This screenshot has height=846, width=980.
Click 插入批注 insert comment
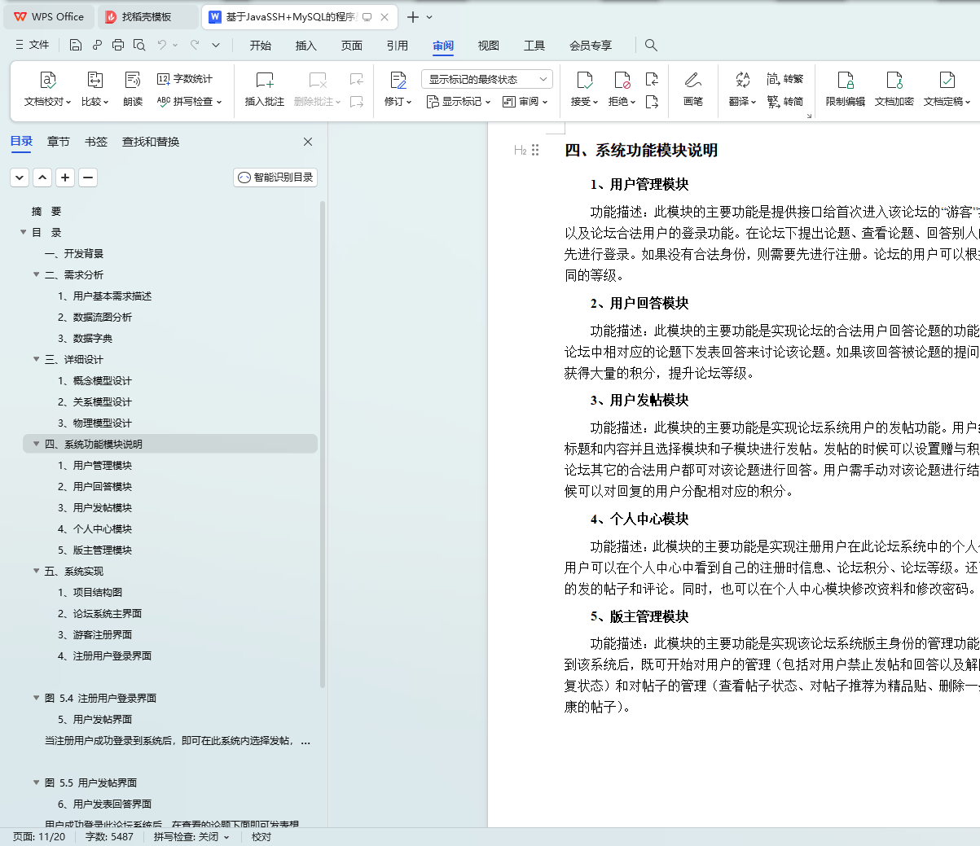(265, 90)
